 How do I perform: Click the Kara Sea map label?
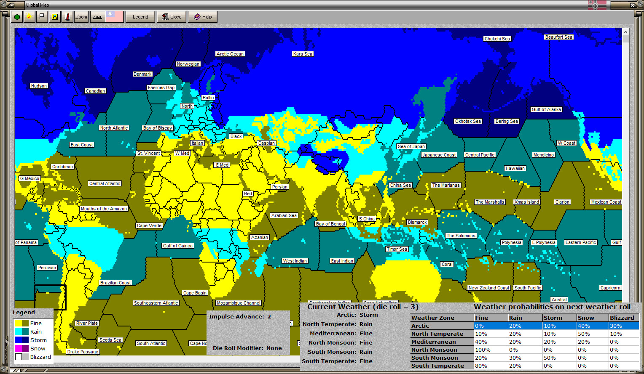[303, 54]
